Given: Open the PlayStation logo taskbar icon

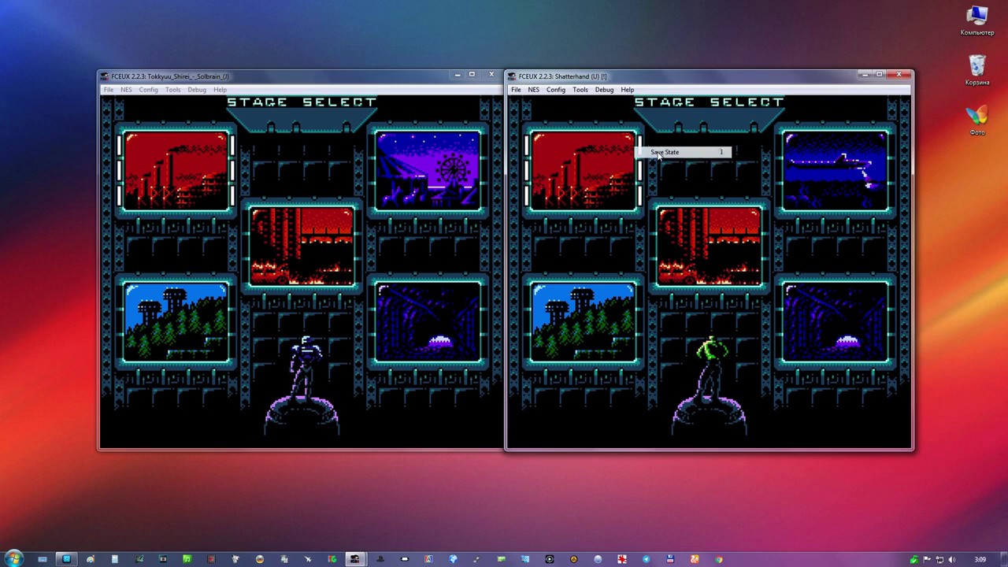Looking at the screenshot, I should coord(380,559).
